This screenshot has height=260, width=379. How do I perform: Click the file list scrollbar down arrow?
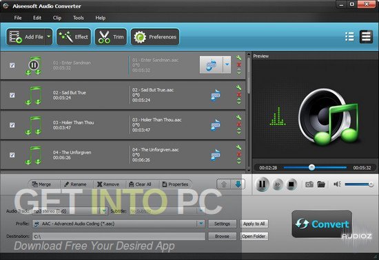pos(249,171)
